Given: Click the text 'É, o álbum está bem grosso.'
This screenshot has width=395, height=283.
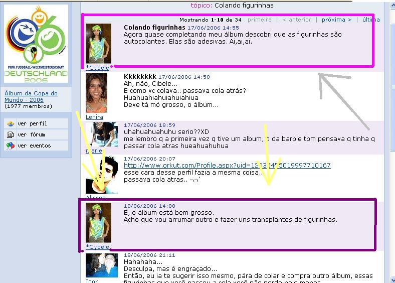Looking at the screenshot, I should coord(169,213).
